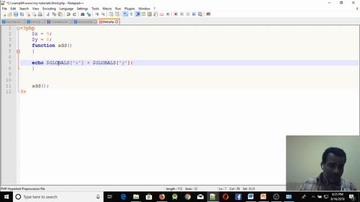The width and height of the screenshot is (360, 202).
Task: Click the 'PHP Hypertext Preprocessor file' status text
Action: click(x=22, y=189)
